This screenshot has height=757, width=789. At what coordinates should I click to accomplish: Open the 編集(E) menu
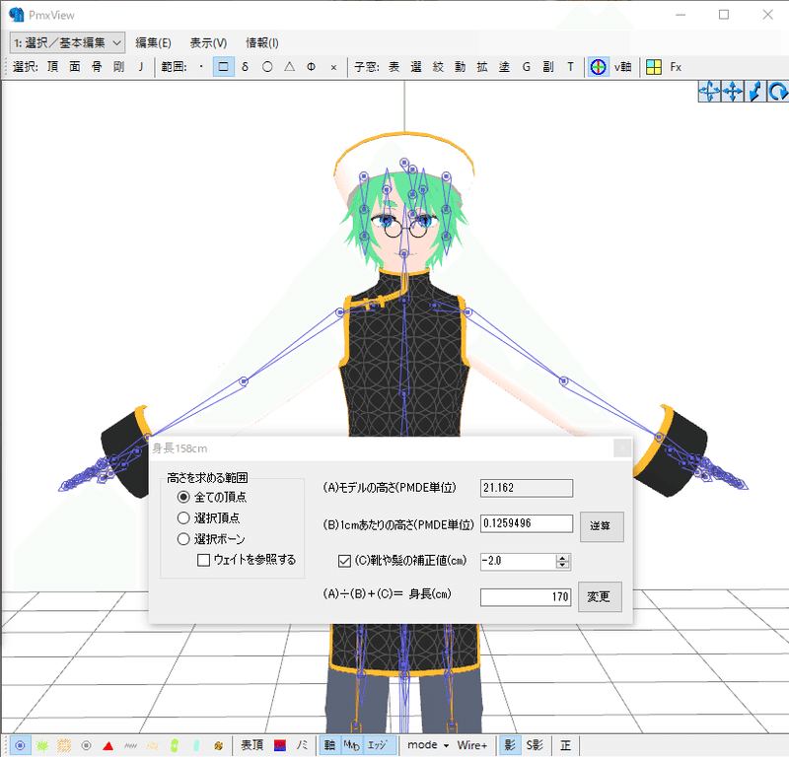(x=154, y=43)
